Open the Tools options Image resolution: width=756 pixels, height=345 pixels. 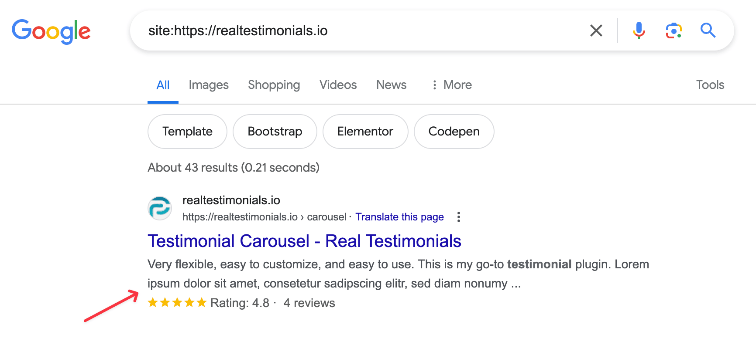tap(710, 85)
